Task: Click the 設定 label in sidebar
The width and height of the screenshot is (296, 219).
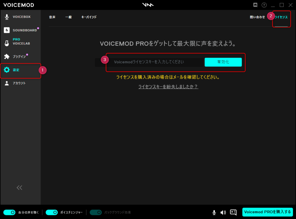Action: point(16,70)
